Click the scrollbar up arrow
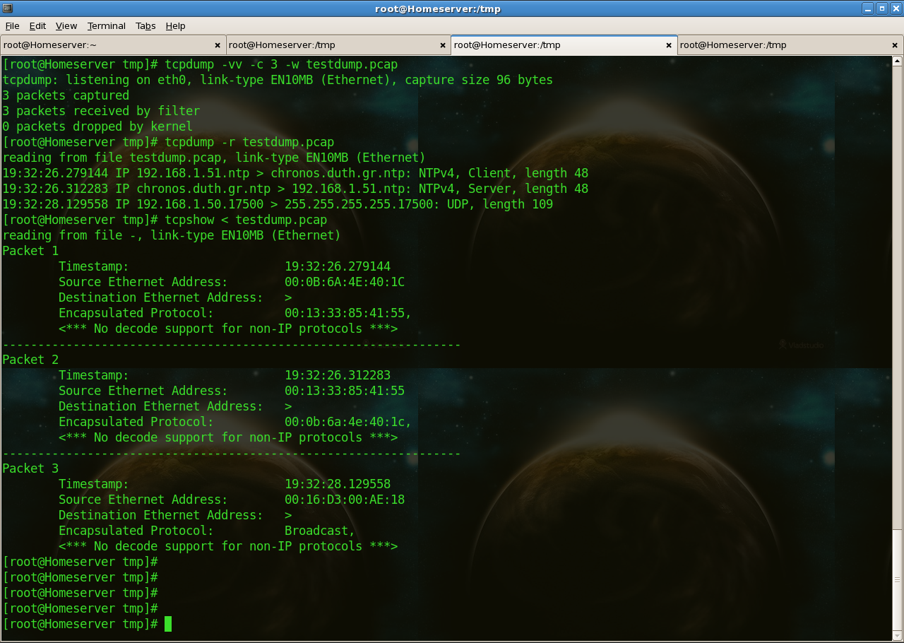This screenshot has width=904, height=643. 897,61
